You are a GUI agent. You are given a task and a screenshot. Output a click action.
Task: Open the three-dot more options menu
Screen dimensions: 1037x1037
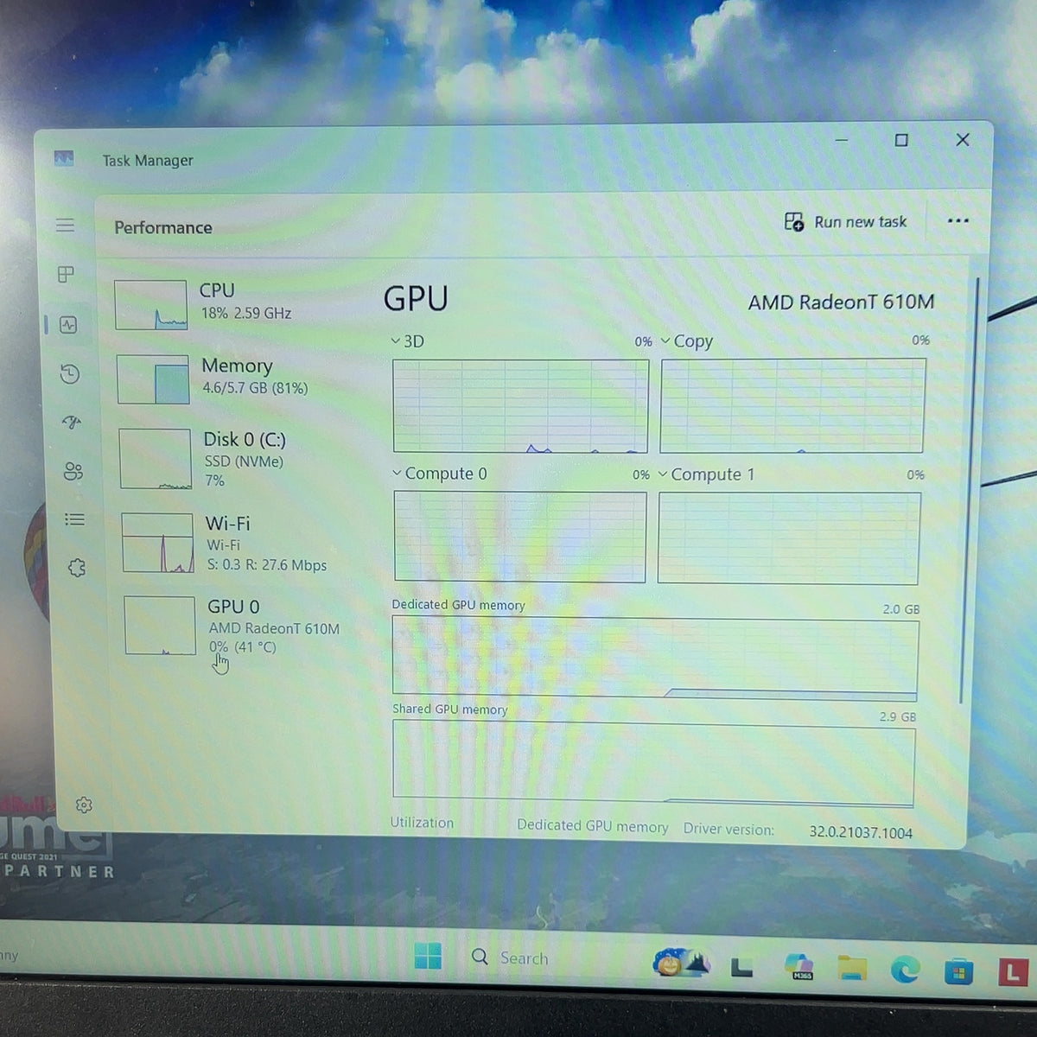957,221
